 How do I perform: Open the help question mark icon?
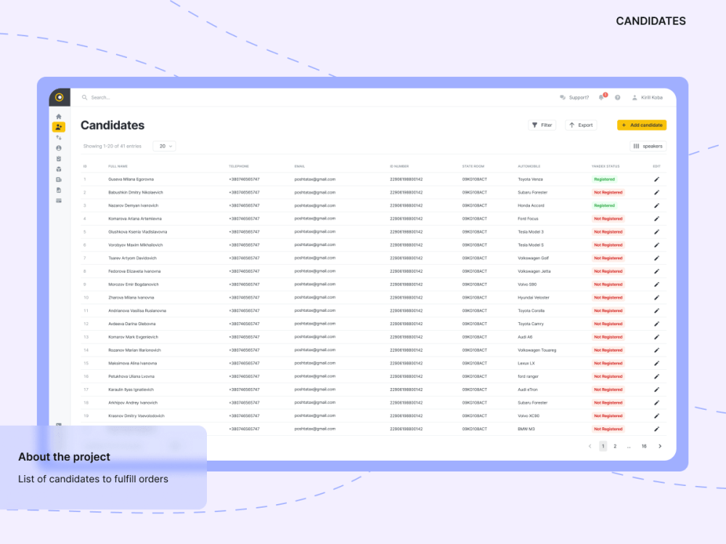(x=618, y=98)
